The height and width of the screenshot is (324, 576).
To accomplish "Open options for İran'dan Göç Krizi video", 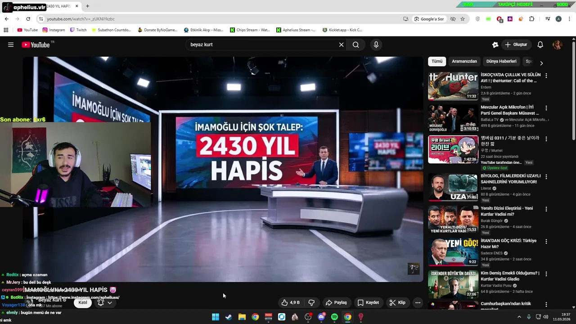I will tap(546, 242).
